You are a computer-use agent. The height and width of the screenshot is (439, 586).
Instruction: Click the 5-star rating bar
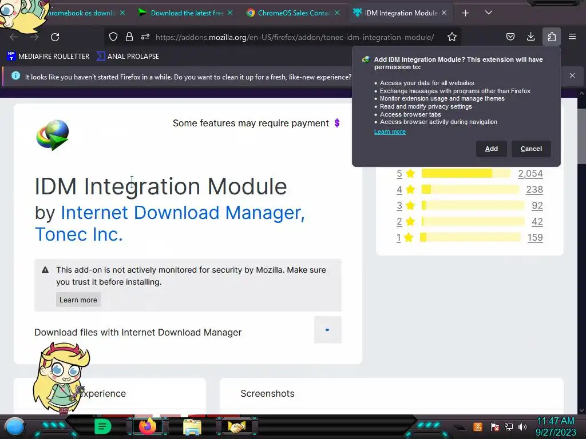[466, 173]
